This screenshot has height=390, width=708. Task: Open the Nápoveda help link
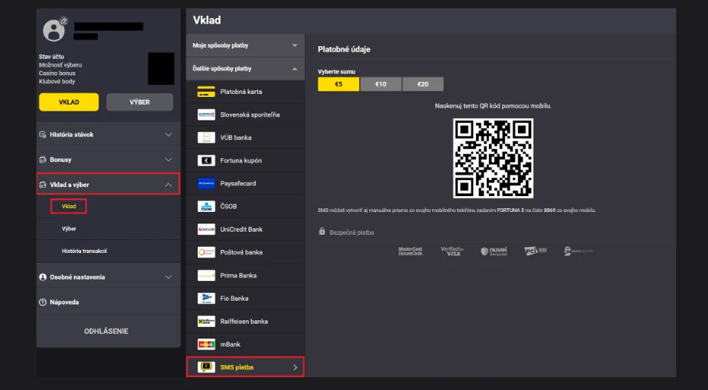64,302
